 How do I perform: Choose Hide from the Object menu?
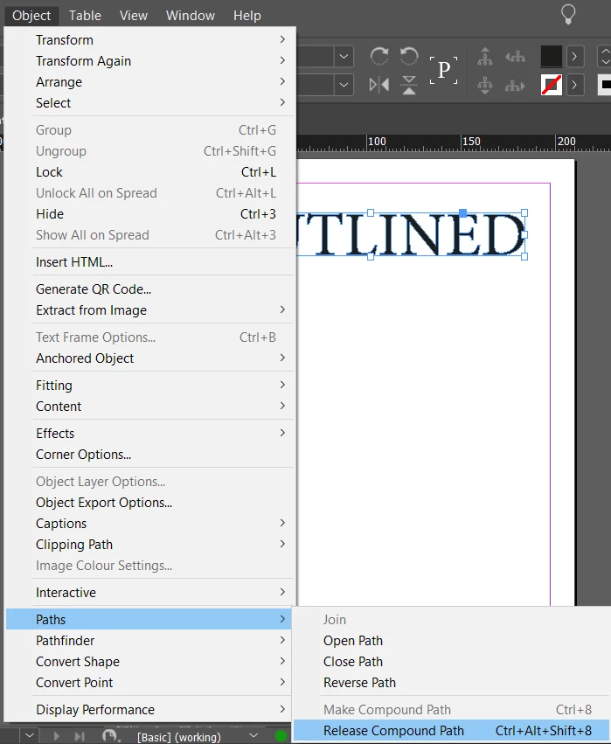(x=149, y=213)
